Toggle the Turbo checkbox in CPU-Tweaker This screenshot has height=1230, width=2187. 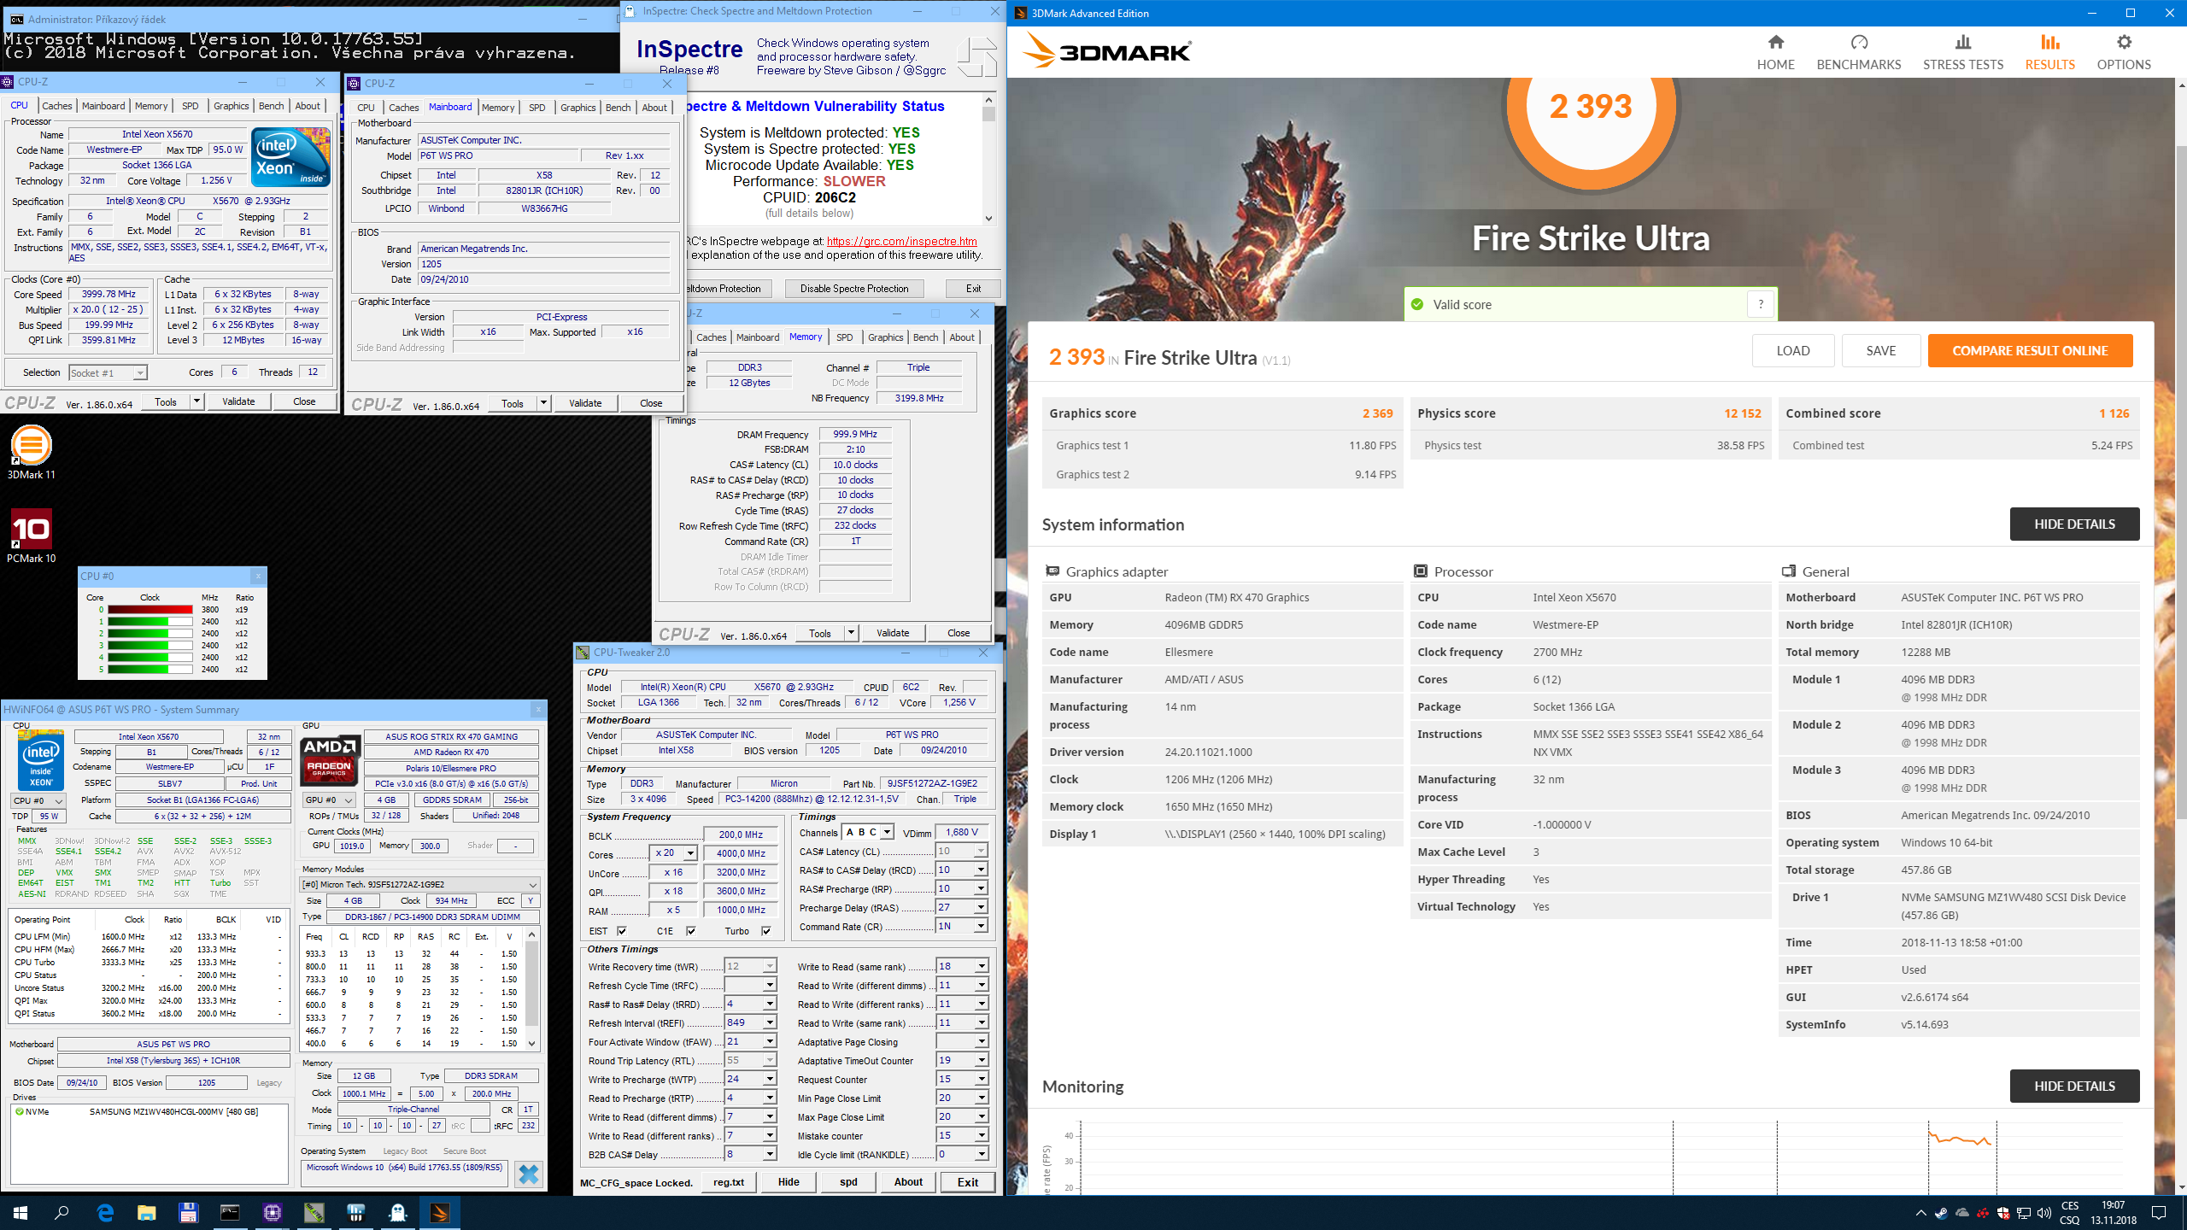pos(766,931)
